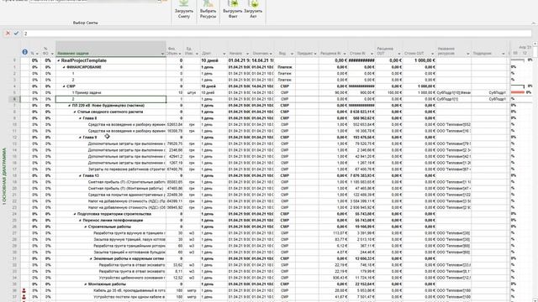Click the Загрузить Смету ribbon icon
This screenshot has width=538, height=302.
pos(184,9)
